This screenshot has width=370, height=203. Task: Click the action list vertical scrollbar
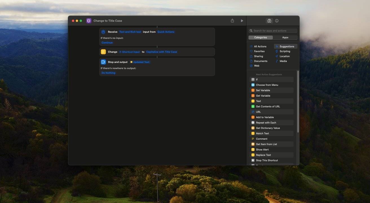(298, 101)
